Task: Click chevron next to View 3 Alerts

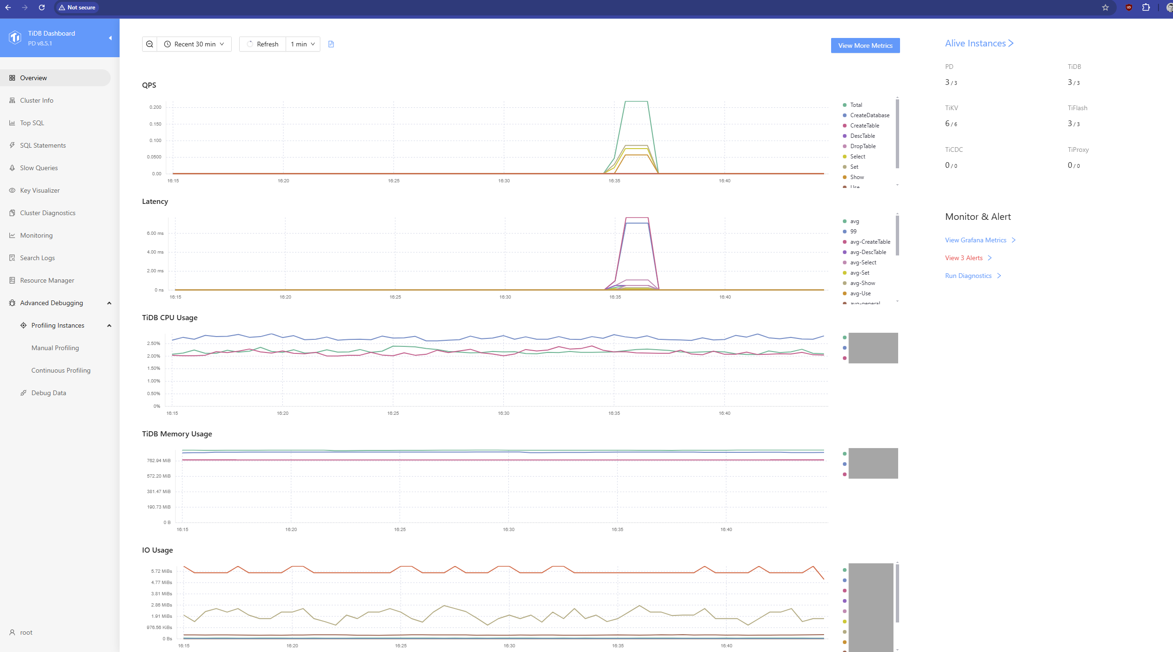Action: (990, 258)
